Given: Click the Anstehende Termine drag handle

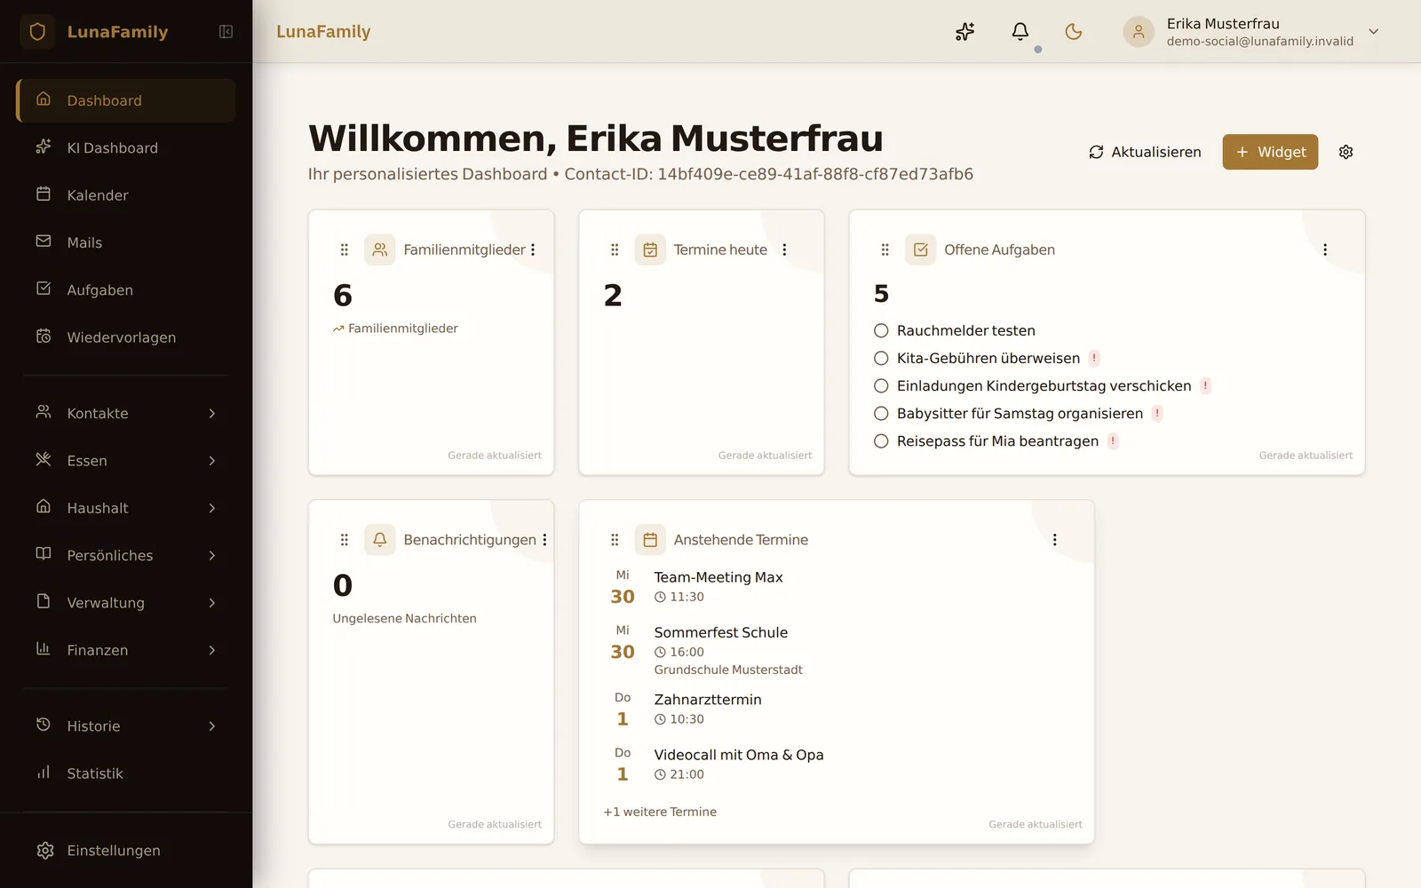Looking at the screenshot, I should click(615, 540).
